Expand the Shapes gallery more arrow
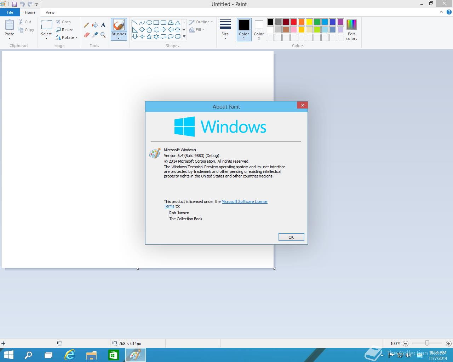 184,36
